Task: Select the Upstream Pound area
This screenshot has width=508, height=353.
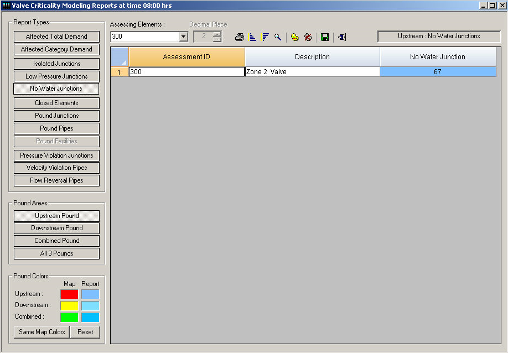Action: pos(56,216)
